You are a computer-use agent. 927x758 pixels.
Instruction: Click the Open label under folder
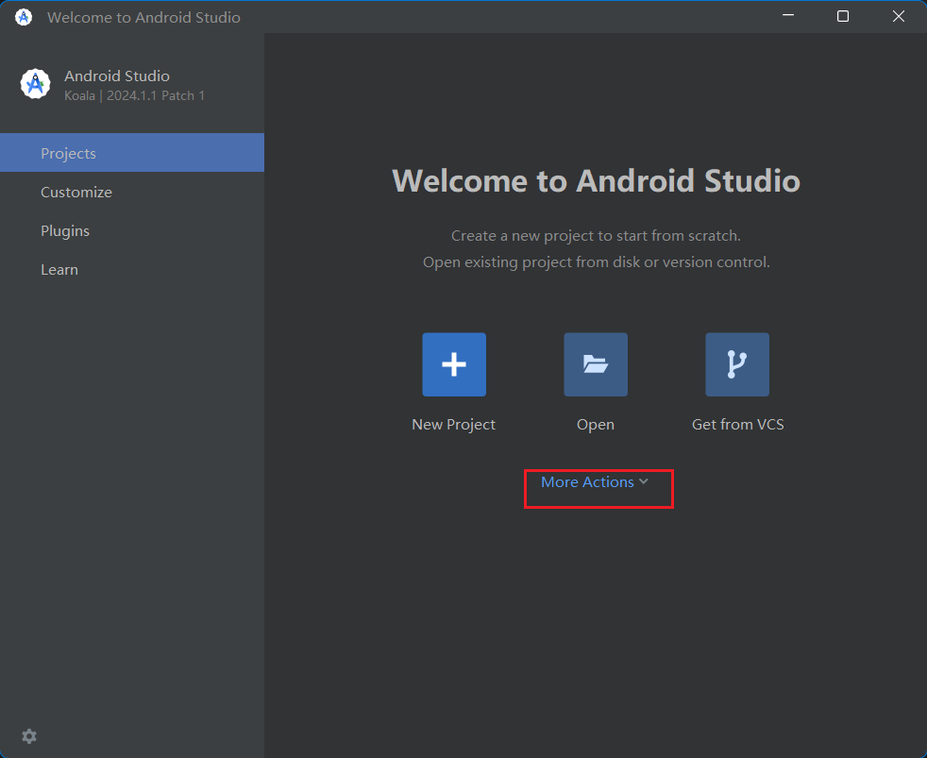[596, 425]
